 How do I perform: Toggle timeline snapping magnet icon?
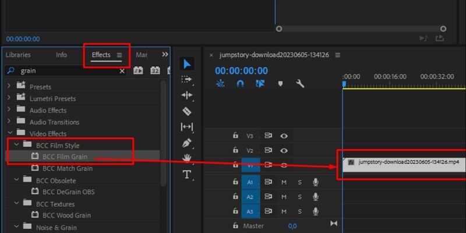tap(240, 83)
